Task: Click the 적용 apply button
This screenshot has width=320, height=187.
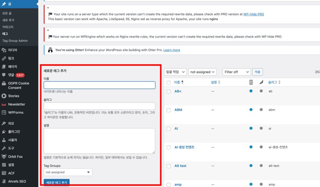Action: click(x=257, y=72)
